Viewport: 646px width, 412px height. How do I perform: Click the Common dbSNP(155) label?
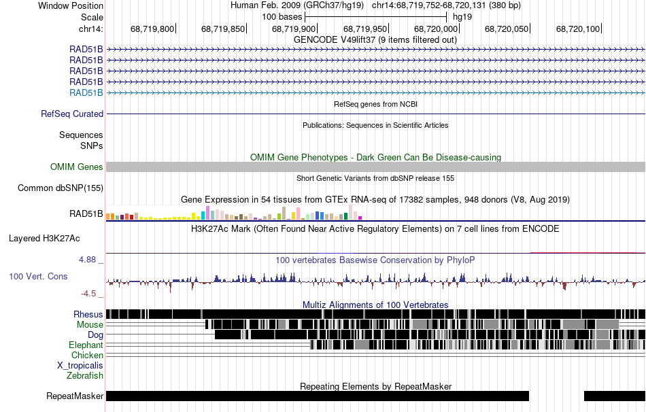click(x=61, y=188)
